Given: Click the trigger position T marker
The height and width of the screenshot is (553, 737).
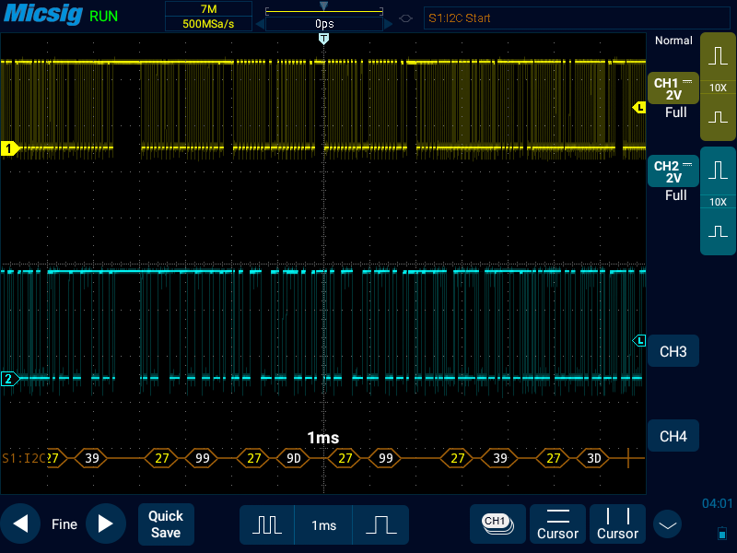Looking at the screenshot, I should coord(323,39).
